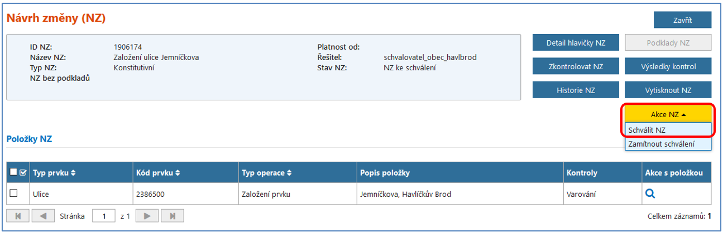
Task: Click the Zkontrolovat NZ button
Action: pyautogui.click(x=576, y=66)
